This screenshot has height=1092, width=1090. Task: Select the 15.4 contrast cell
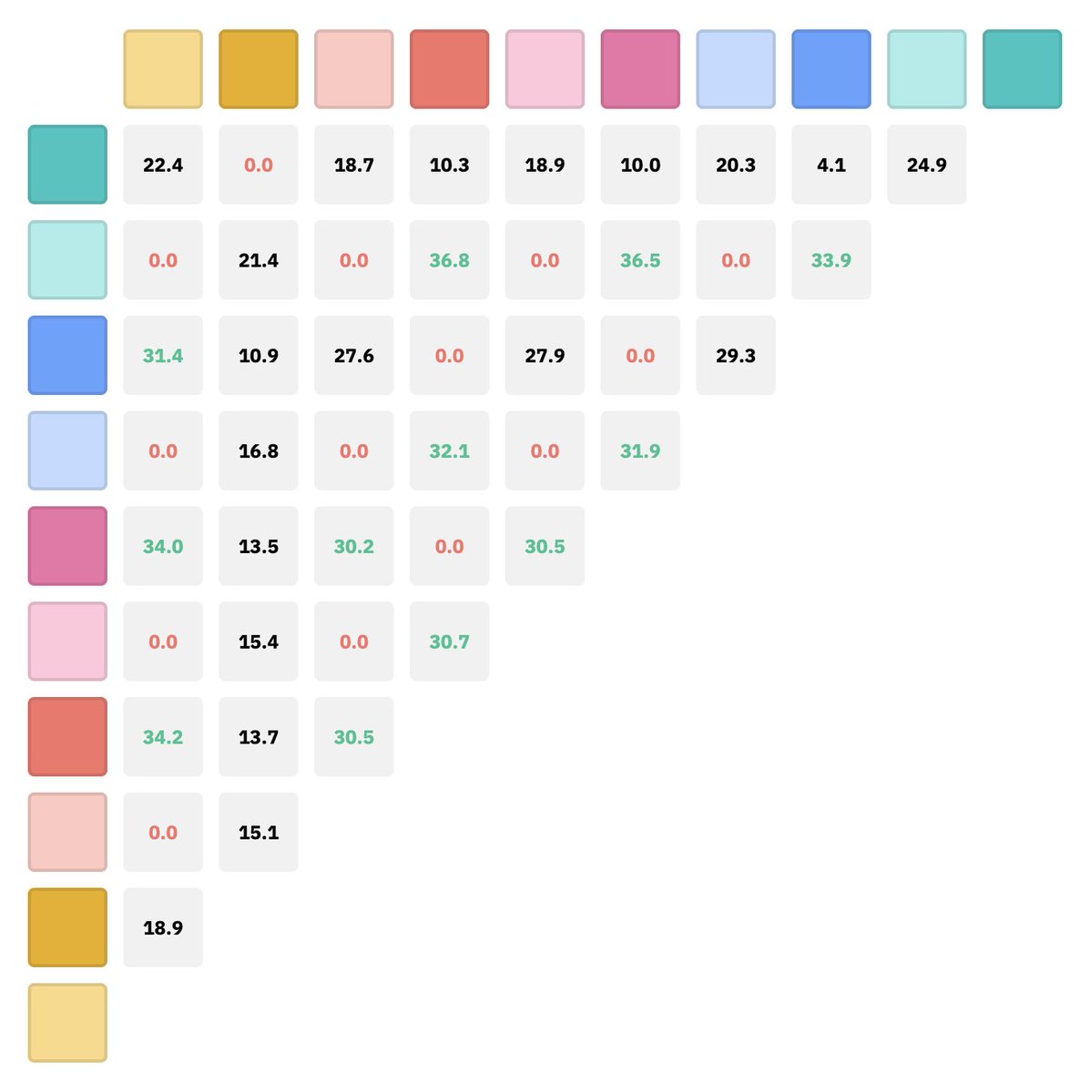259,642
